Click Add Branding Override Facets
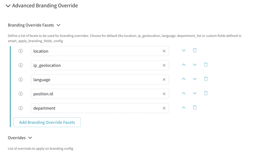The height and width of the screenshot is (152, 271). tap(47, 122)
